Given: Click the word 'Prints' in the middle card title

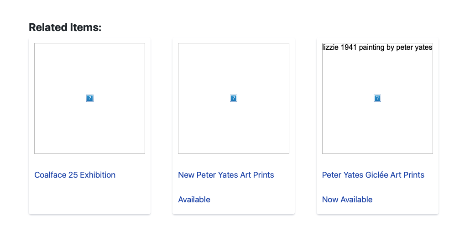Looking at the screenshot, I should 264,175.
